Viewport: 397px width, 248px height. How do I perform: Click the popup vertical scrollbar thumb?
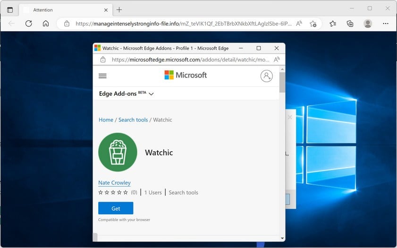(x=282, y=82)
